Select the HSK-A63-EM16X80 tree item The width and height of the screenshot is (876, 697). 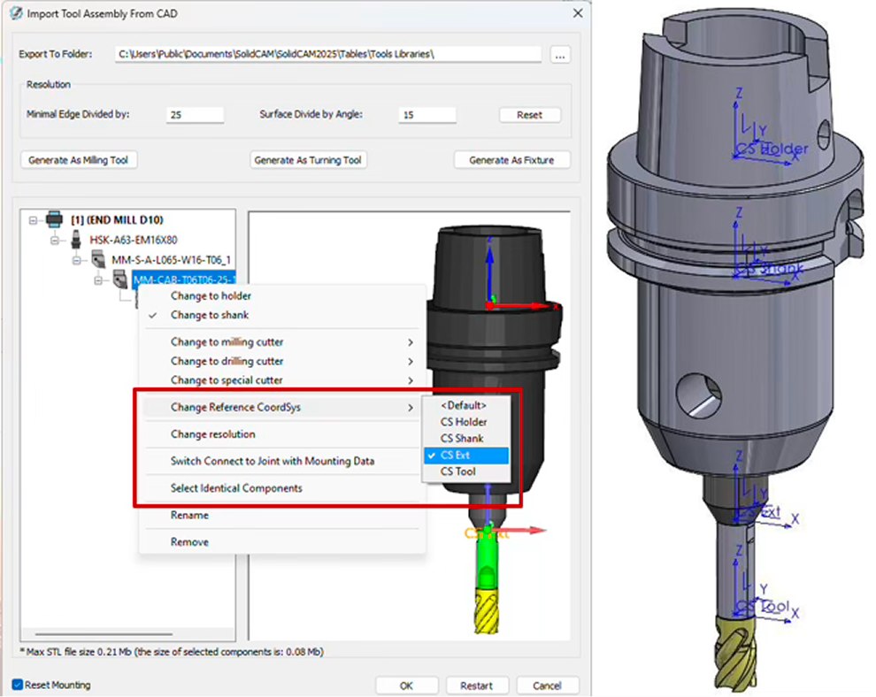(134, 241)
